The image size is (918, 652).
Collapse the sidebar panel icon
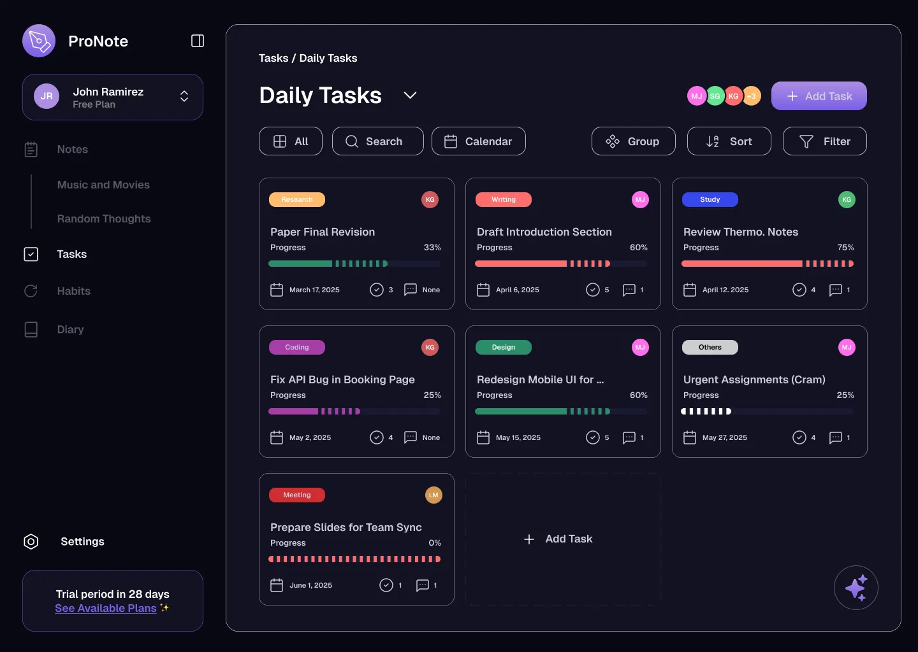(198, 41)
